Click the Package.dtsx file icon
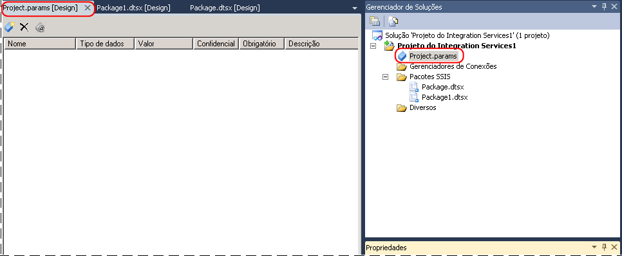This screenshot has height=256, width=622. tap(414, 87)
